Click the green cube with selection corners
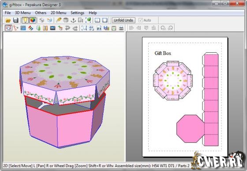This screenshot has width=247, height=171. (x=88, y=20)
